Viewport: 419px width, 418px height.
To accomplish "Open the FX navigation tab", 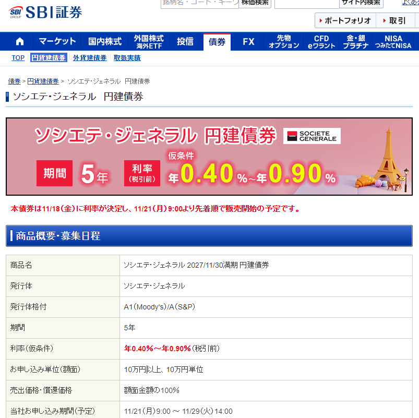I will (x=248, y=42).
